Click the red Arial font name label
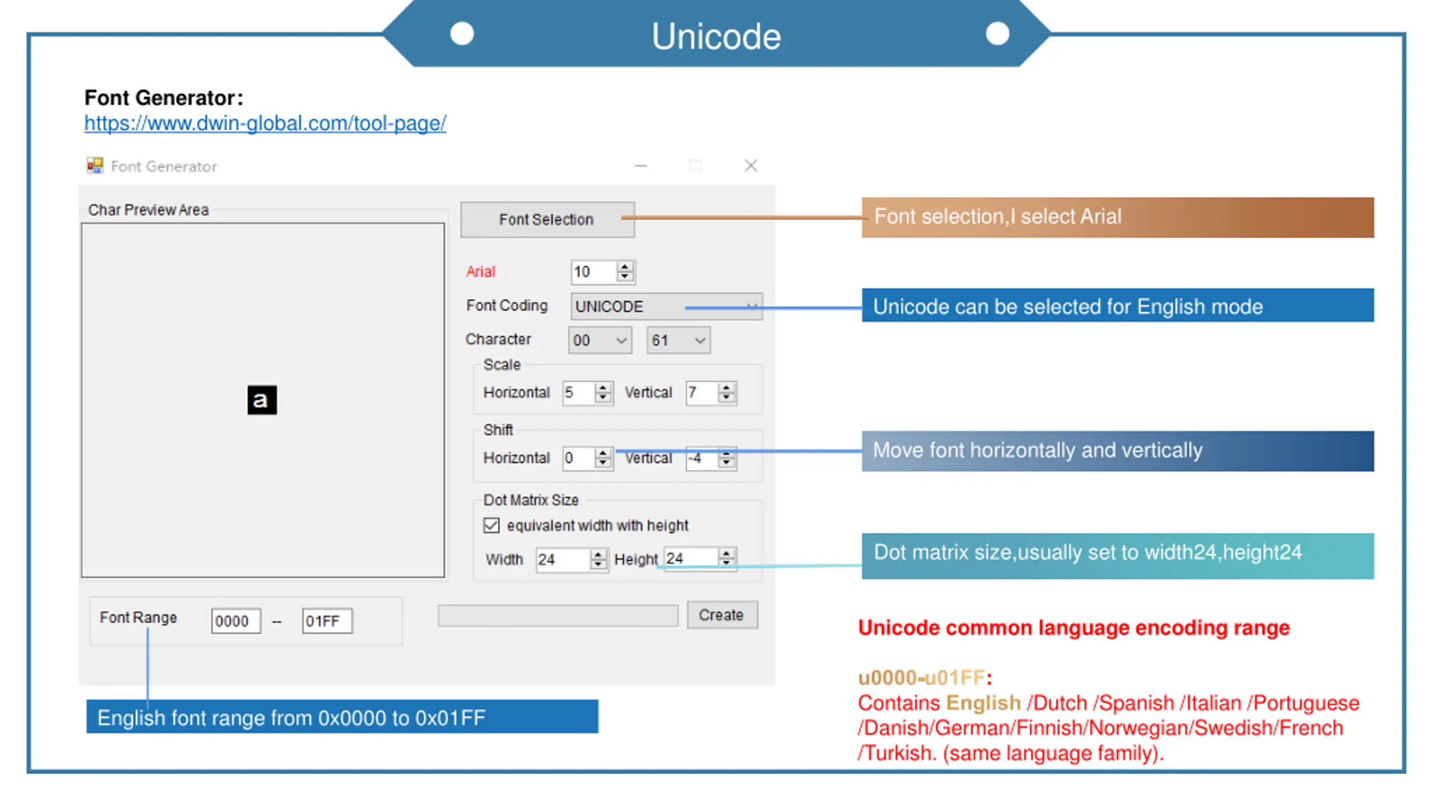Screen dimensions: 1433x806 (x=481, y=271)
